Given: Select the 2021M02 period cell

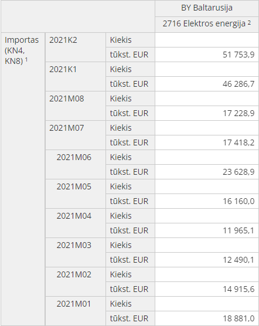Looking at the screenshot, I should point(76,281).
